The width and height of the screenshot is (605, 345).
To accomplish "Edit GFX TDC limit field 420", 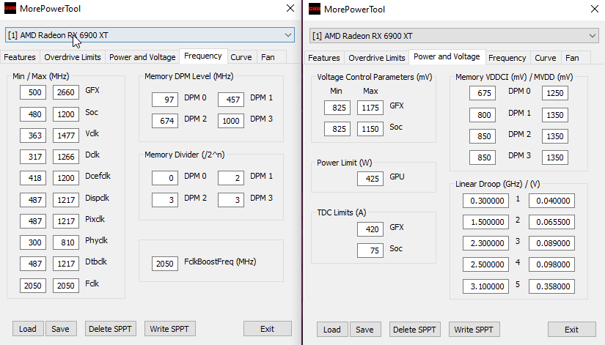I will [370, 229].
